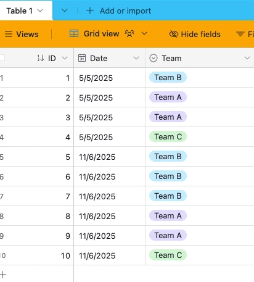Open the Grid view options chevron
The width and height of the screenshot is (254, 282).
(144, 33)
